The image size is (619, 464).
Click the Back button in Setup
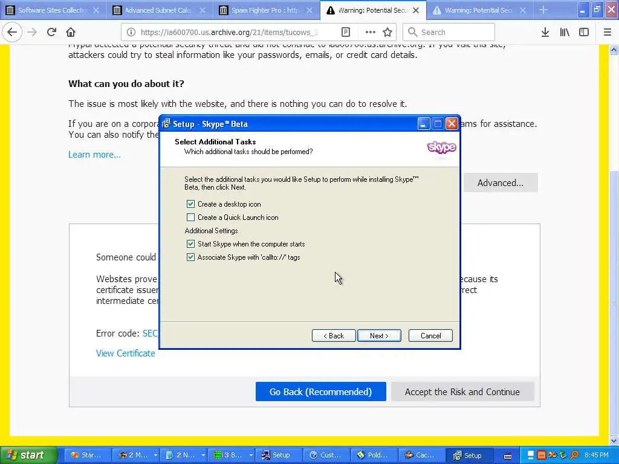[334, 336]
